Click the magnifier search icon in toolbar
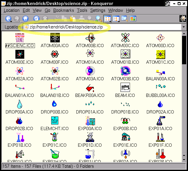 [99, 19]
